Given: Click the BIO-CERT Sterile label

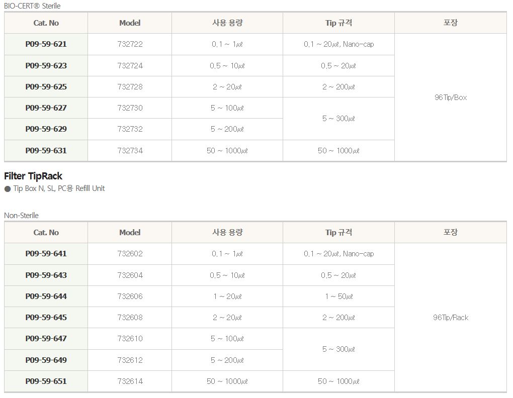Looking at the screenshot, I should click(32, 6).
